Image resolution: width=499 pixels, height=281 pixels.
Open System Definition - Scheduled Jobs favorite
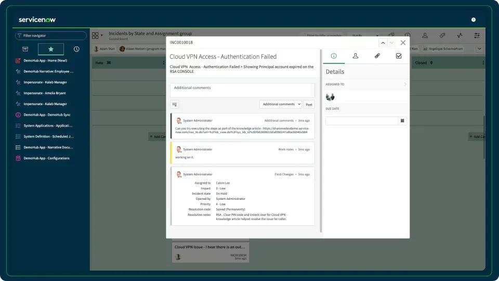pos(49,136)
